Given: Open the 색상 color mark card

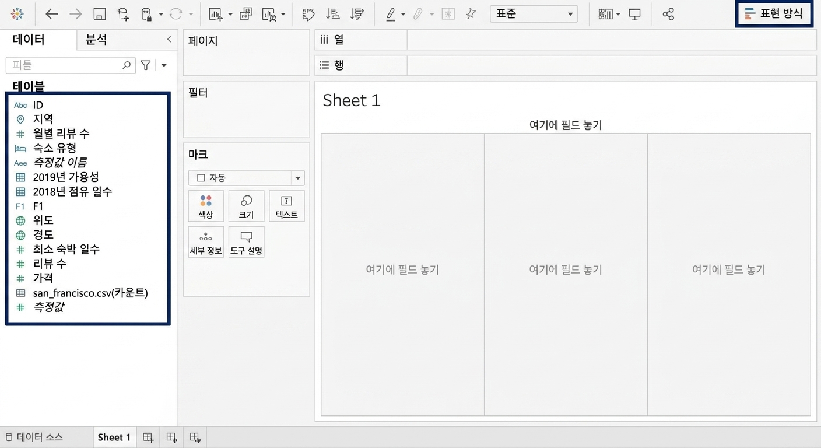Looking at the screenshot, I should tap(206, 206).
